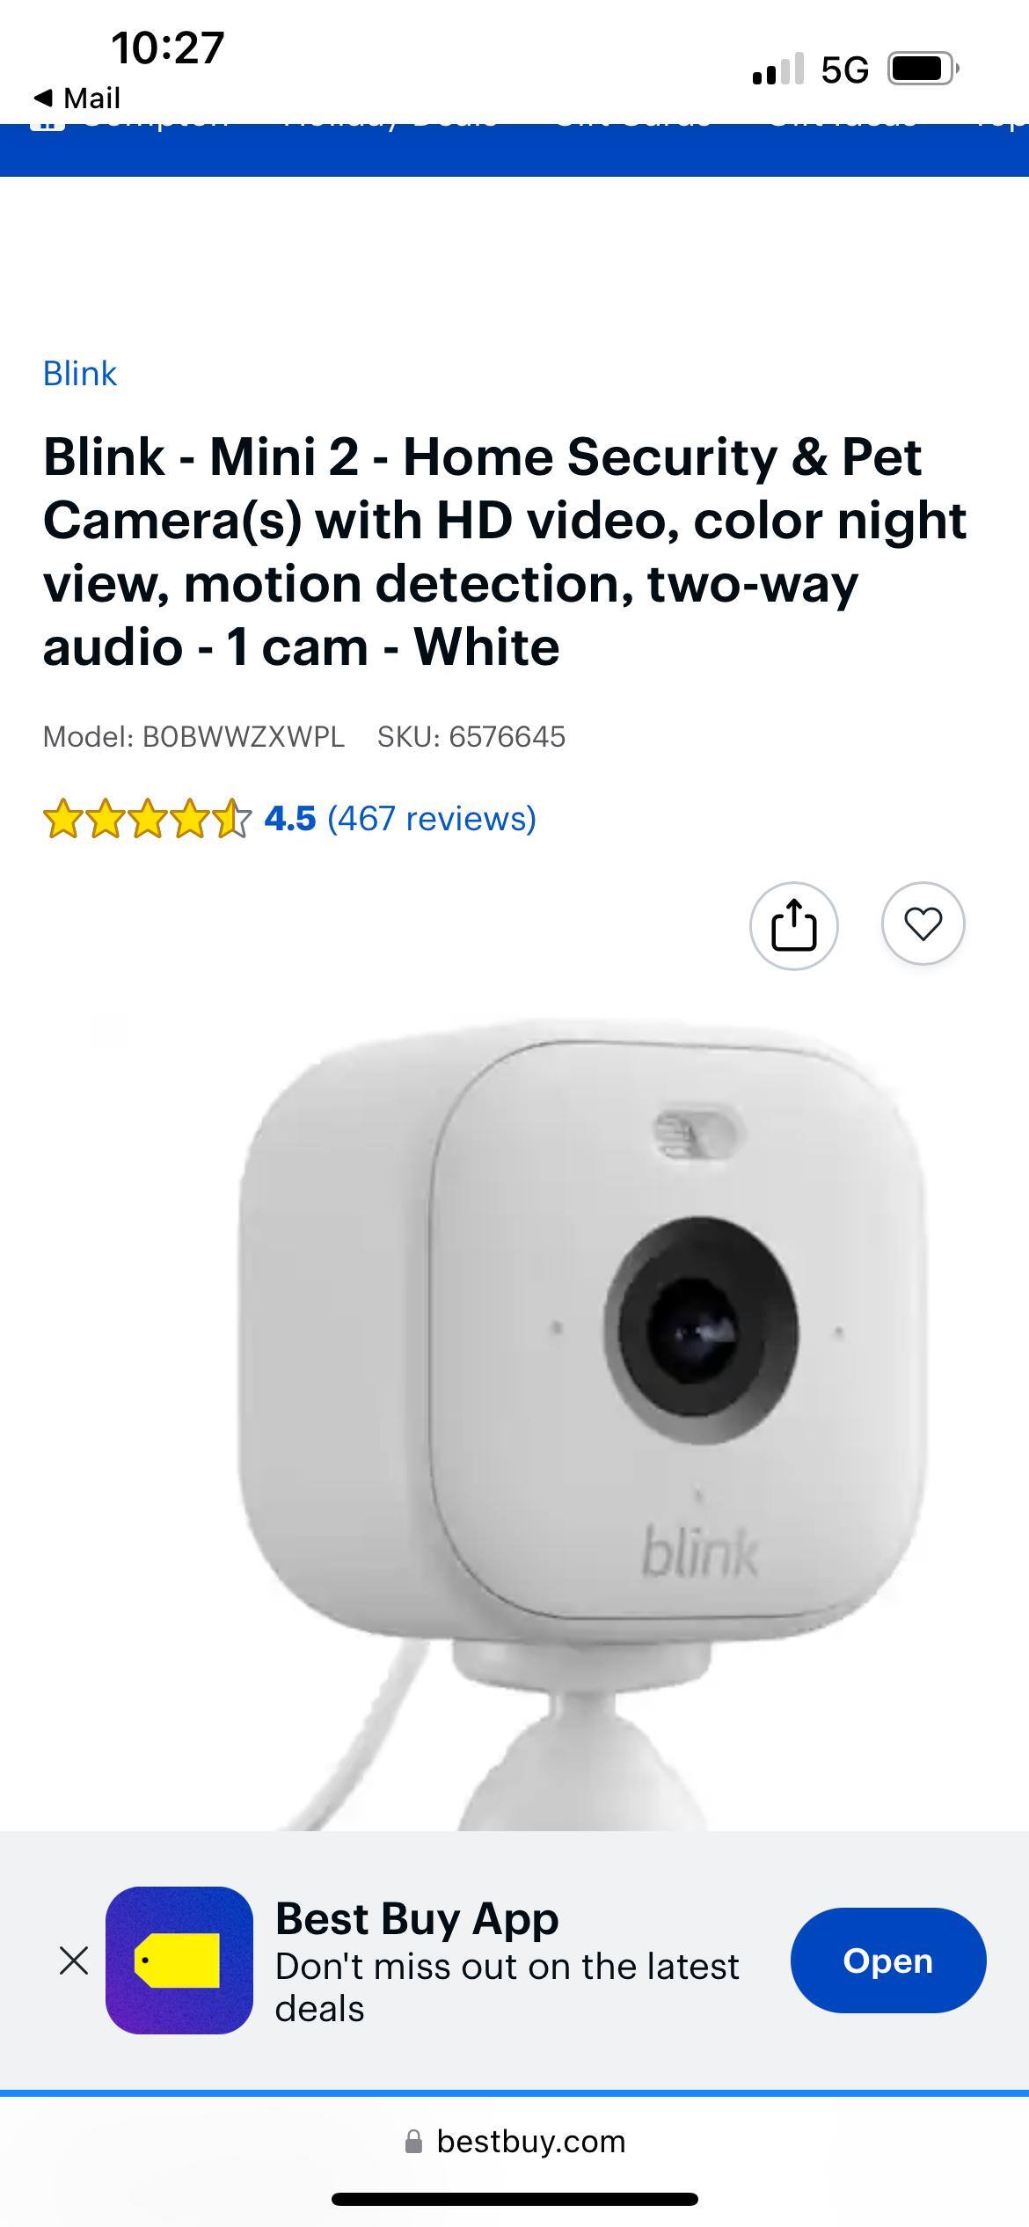Tap the share icon above product image
This screenshot has height=2227, width=1029.
[793, 925]
